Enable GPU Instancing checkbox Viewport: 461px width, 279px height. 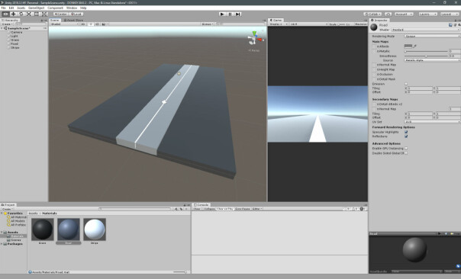pos(406,149)
